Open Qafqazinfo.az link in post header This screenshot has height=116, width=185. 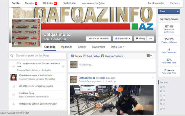[x=87, y=78]
